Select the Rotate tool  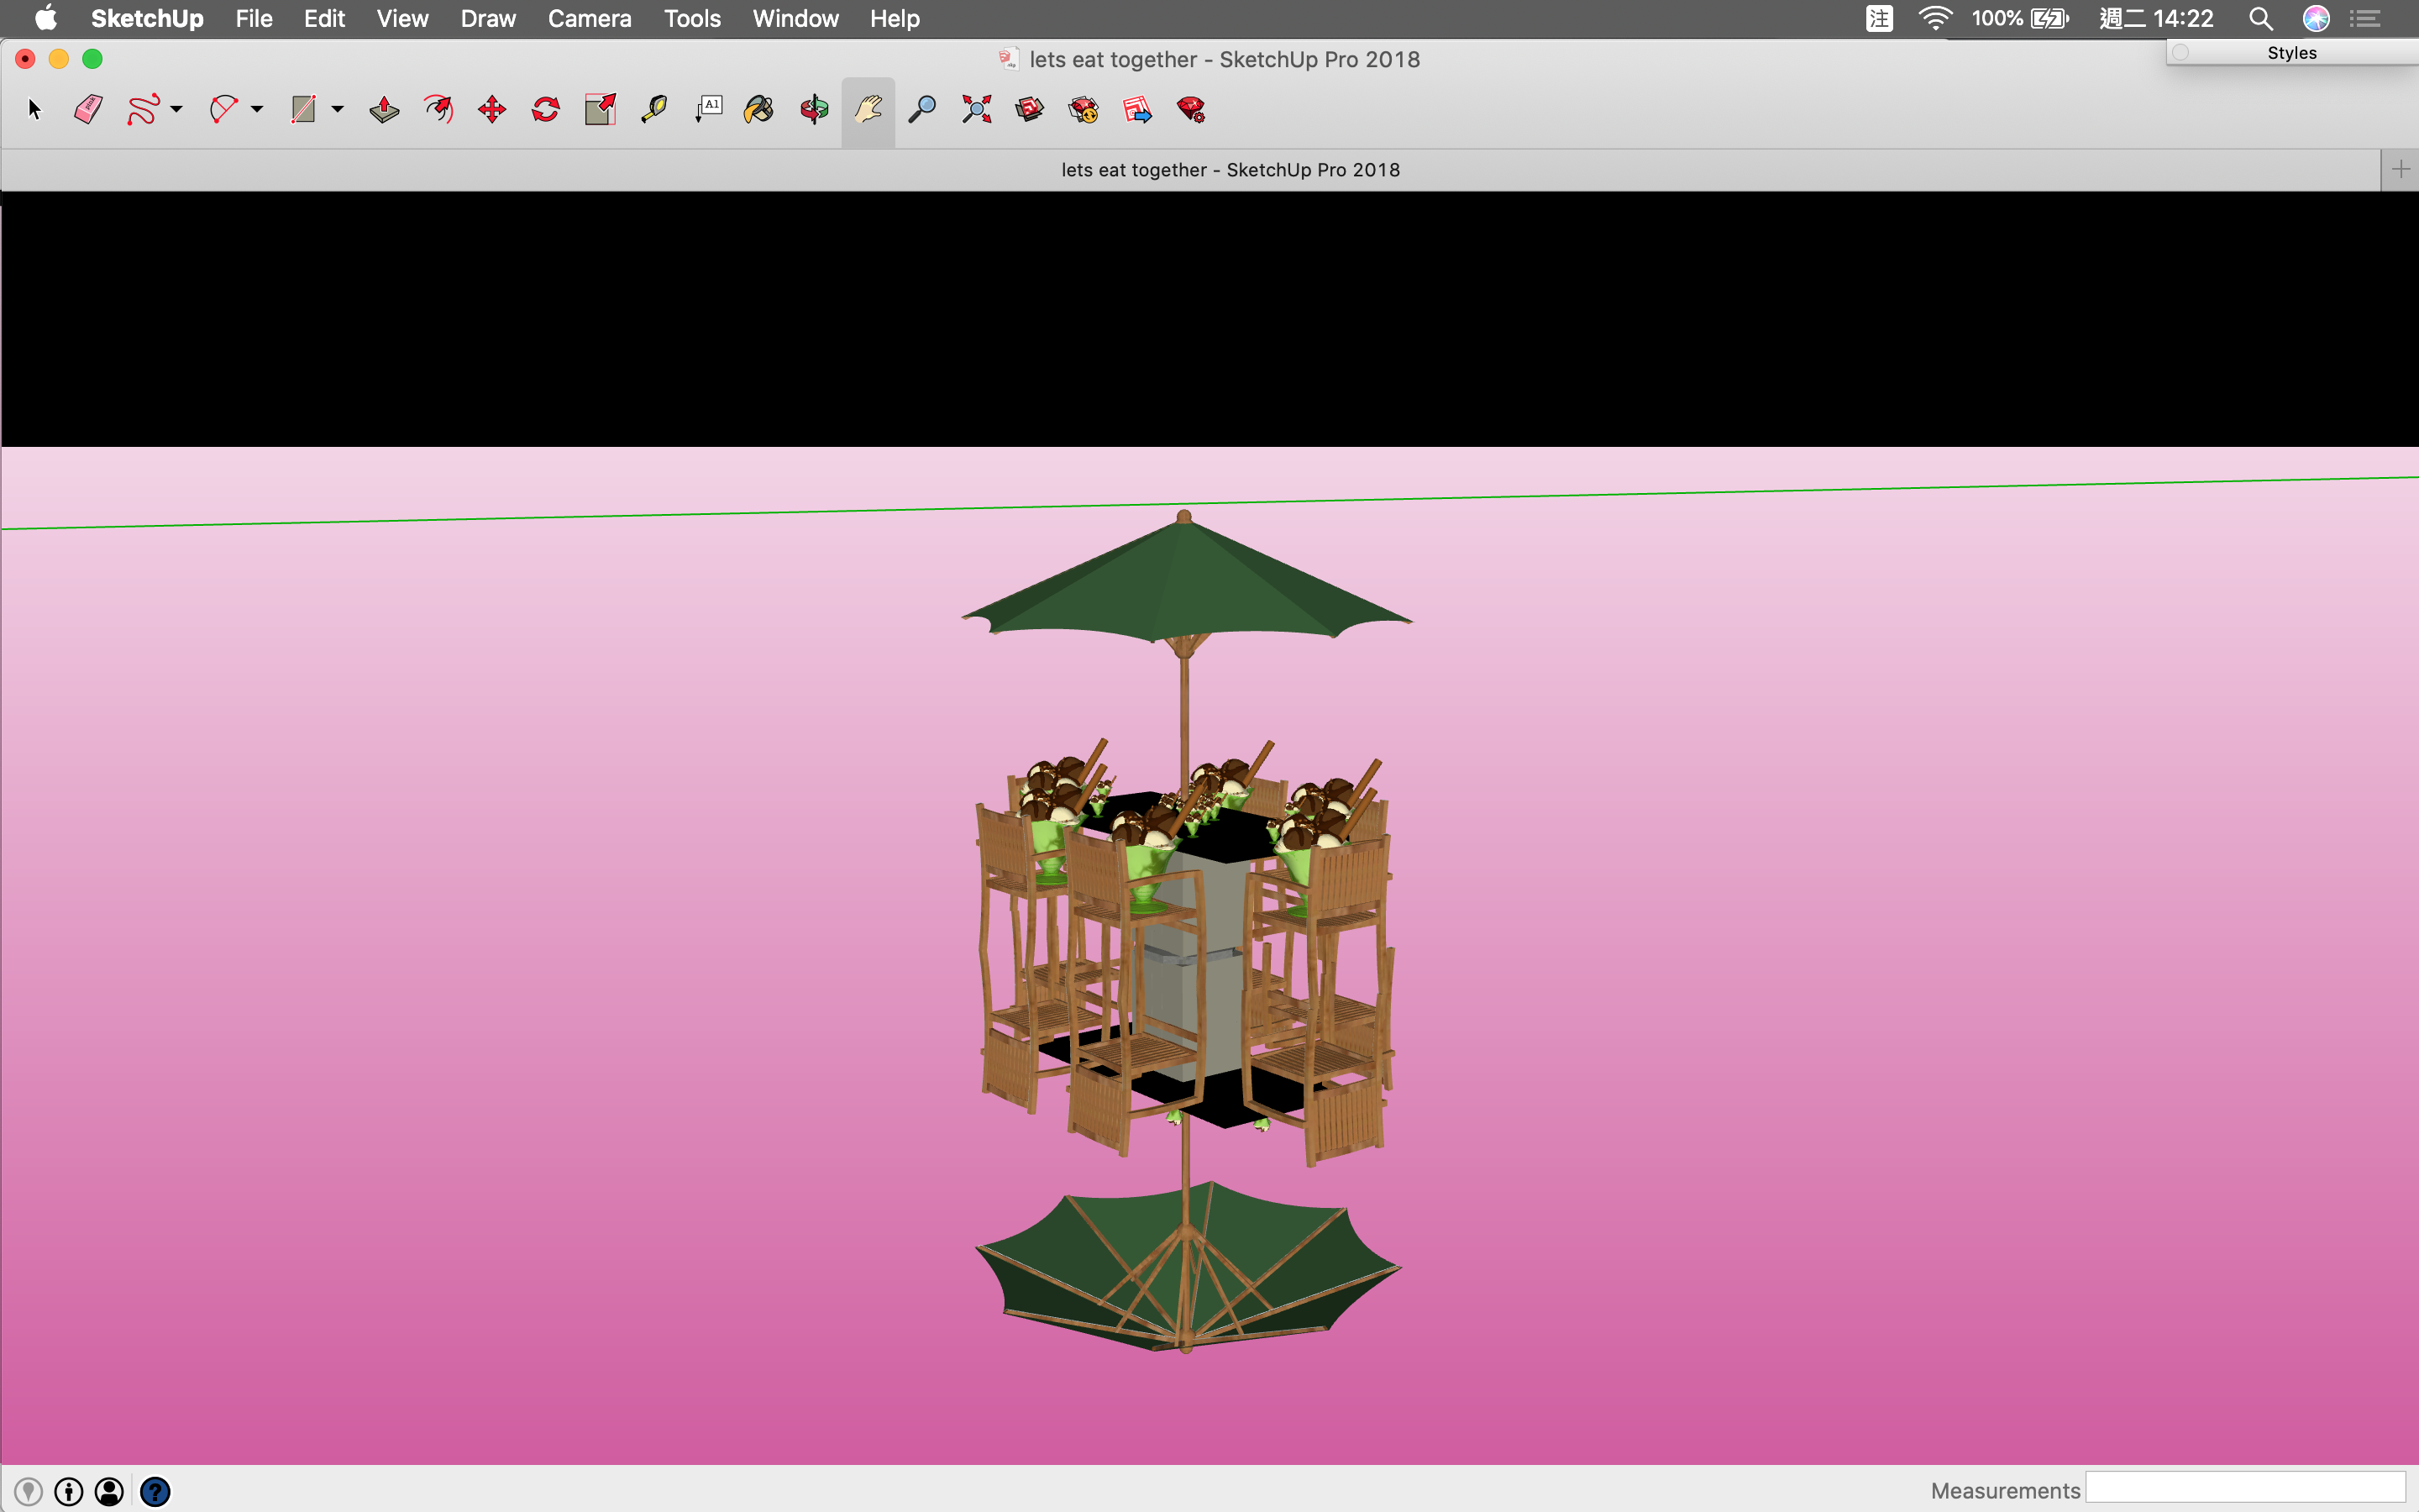click(x=546, y=109)
